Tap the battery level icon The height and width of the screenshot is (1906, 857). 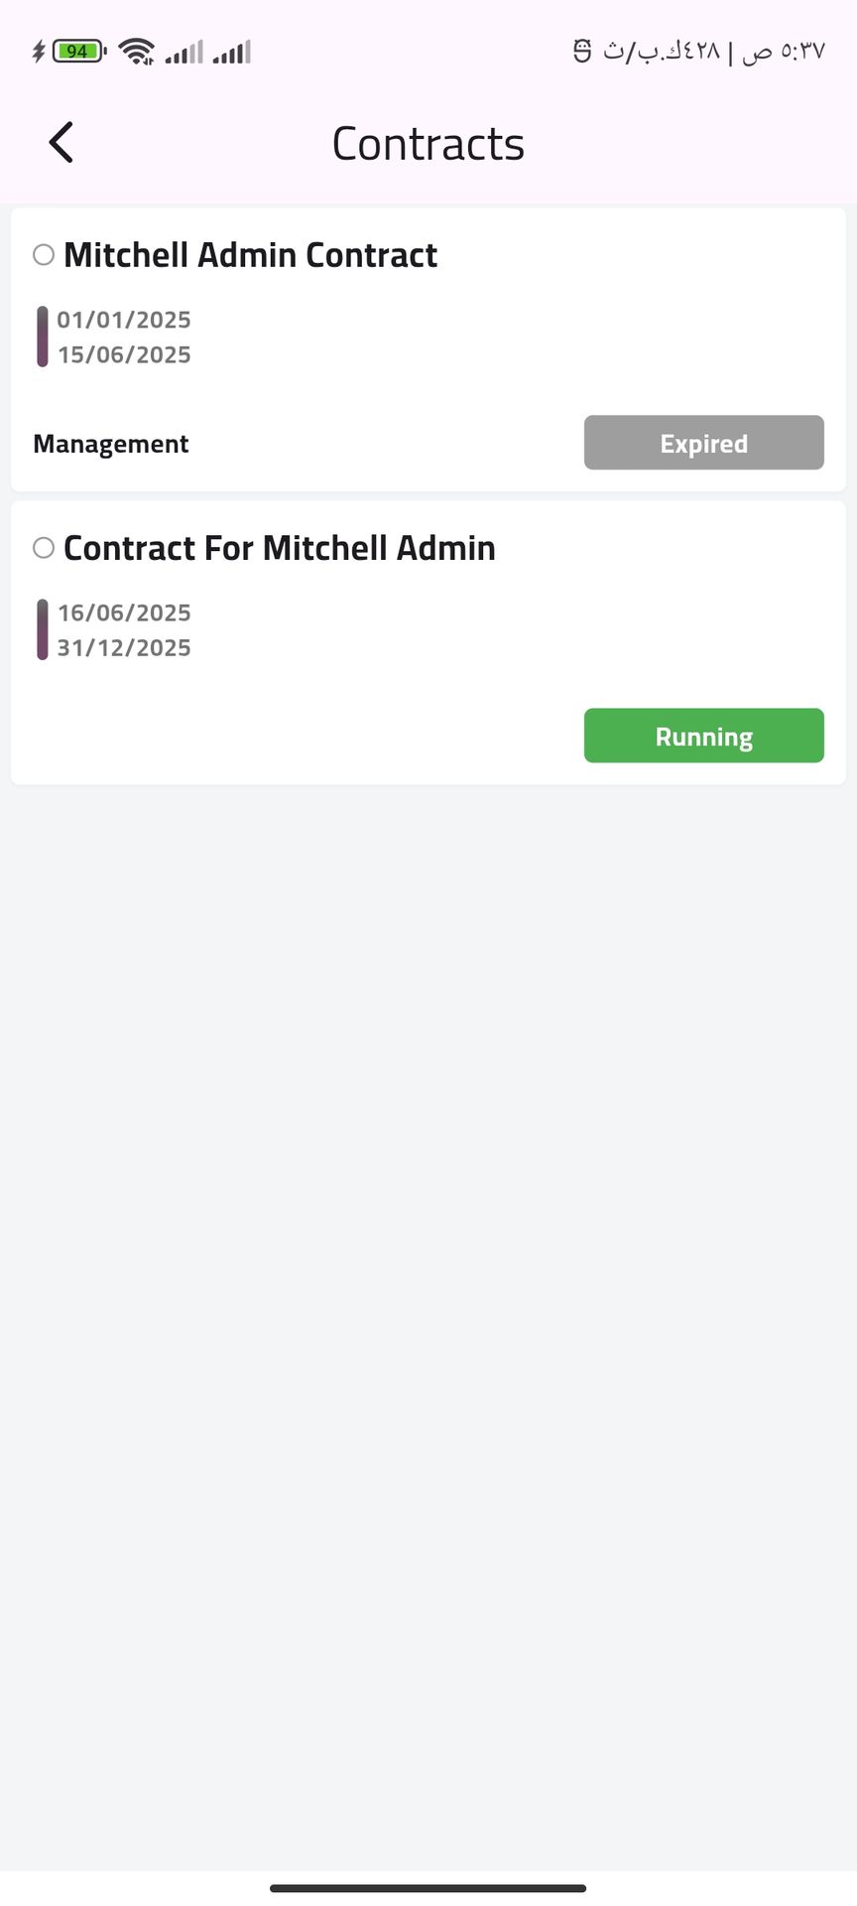[78, 51]
